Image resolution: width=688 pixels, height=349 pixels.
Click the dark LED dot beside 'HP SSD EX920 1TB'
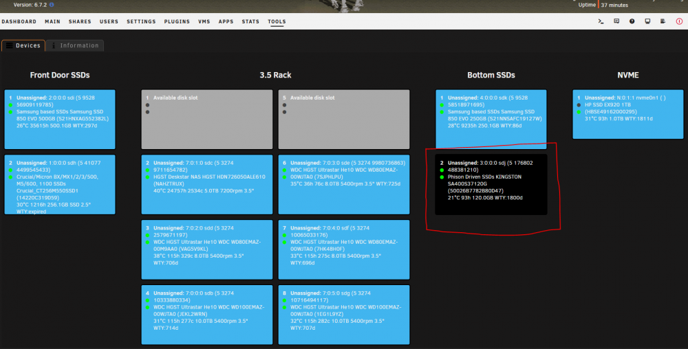579,105
